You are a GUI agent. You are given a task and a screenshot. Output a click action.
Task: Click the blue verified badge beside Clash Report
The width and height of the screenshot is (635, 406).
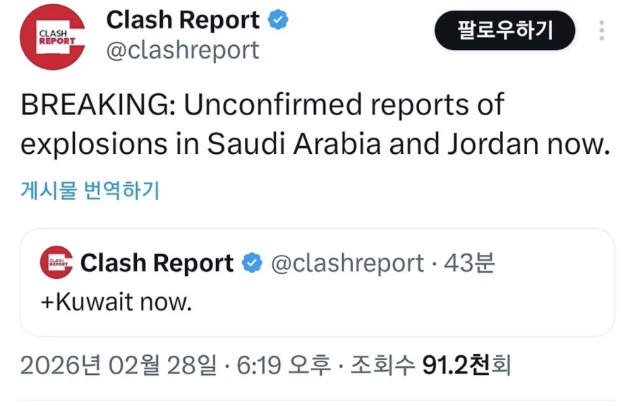pos(280,20)
